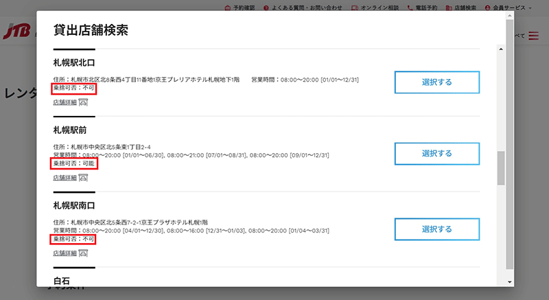Click car icon beside 札幌駅北口 店舗詳細
Image resolution: width=549 pixels, height=300 pixels.
82,102
